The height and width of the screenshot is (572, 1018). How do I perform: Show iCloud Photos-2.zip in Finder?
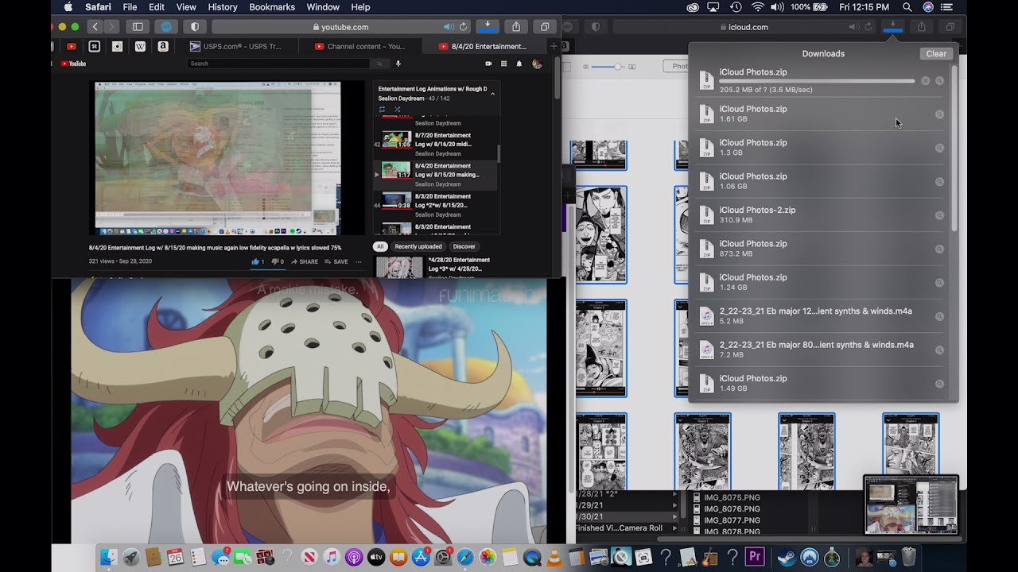(x=939, y=215)
